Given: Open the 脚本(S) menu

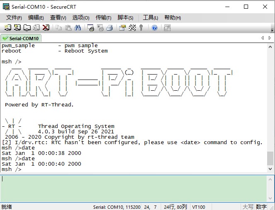Looking at the screenshot, I should pyautogui.click(x=125, y=17).
